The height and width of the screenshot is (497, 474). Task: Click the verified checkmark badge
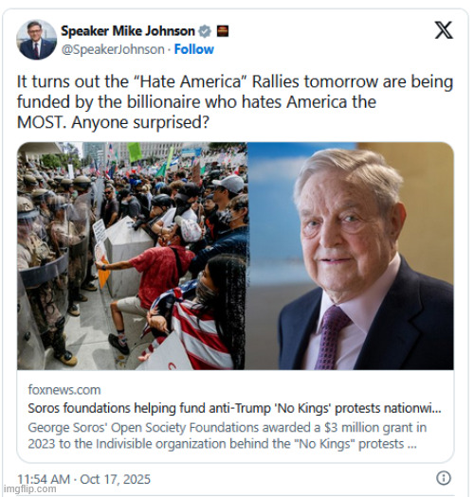[205, 31]
